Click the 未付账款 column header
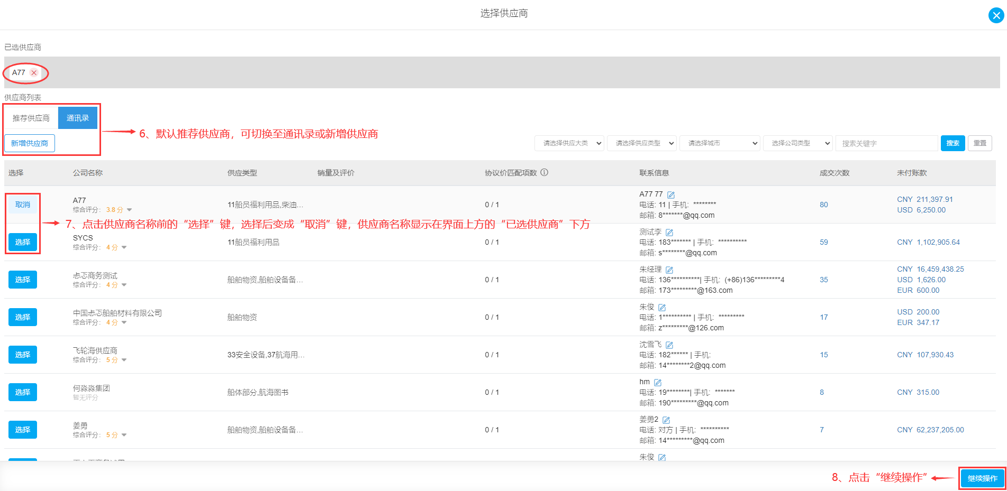Image resolution: width=1007 pixels, height=491 pixels. click(x=912, y=173)
